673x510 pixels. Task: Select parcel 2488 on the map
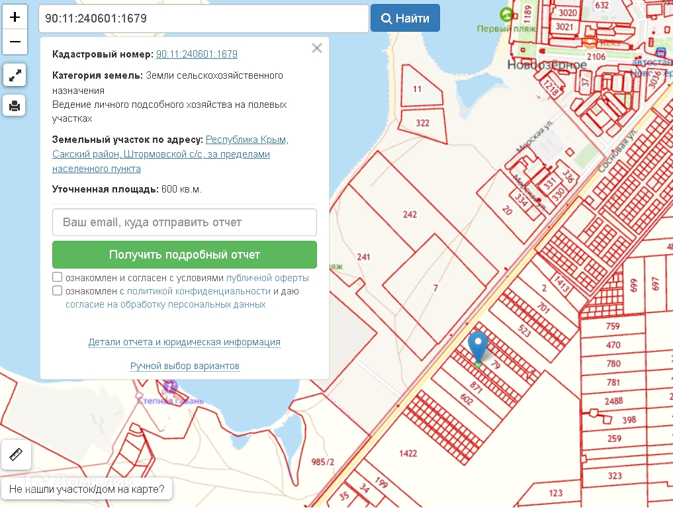(613, 401)
